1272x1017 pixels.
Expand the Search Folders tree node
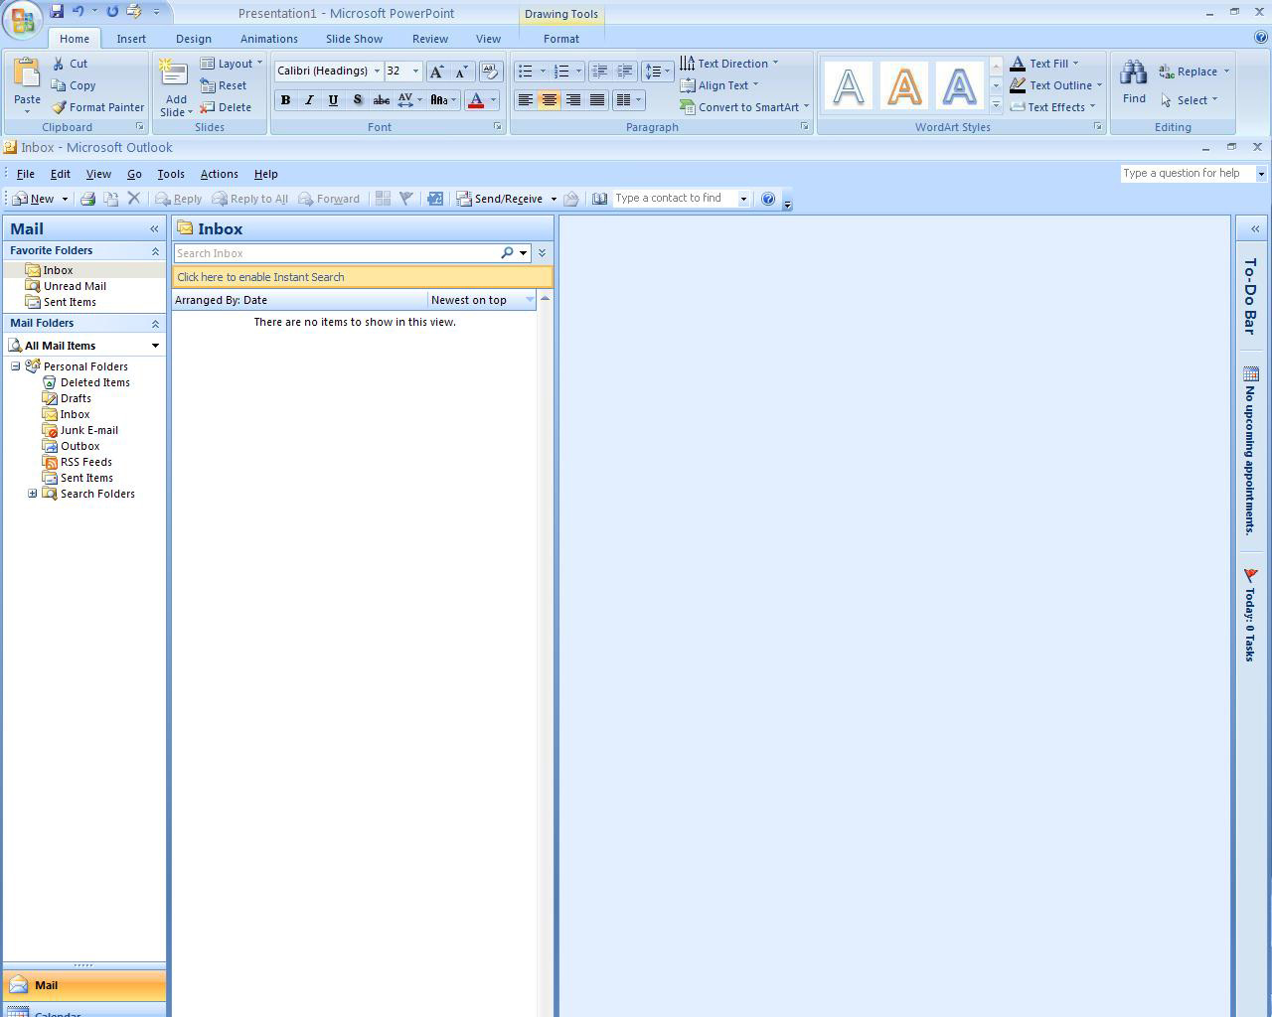[33, 494]
